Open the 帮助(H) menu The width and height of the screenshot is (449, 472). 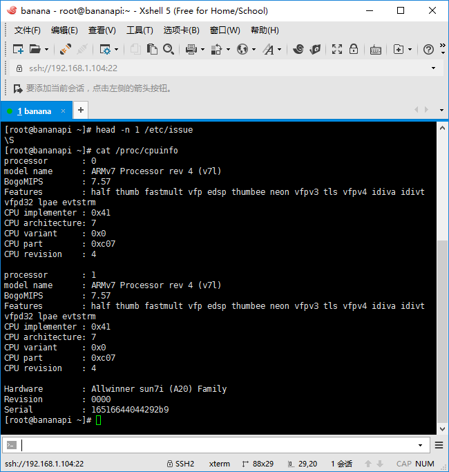tap(265, 30)
